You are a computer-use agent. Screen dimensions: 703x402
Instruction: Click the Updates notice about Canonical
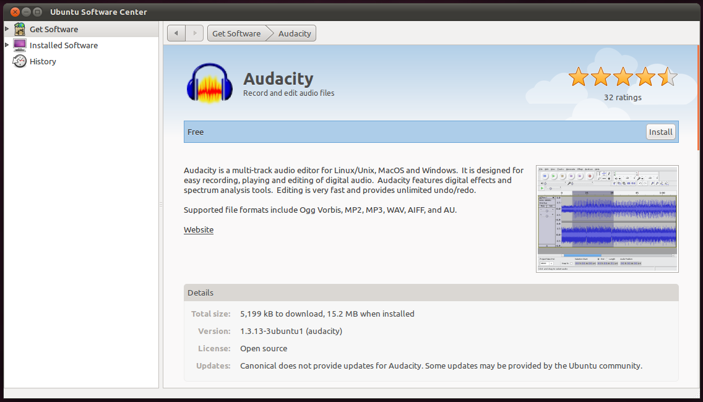[x=441, y=366]
